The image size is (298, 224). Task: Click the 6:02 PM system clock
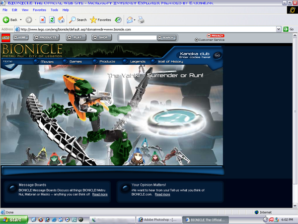(288, 220)
